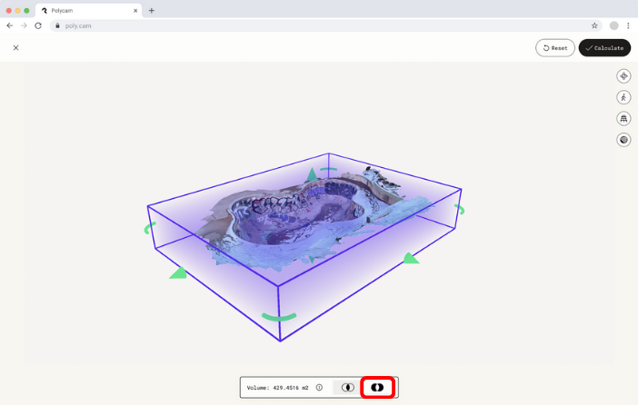The image size is (638, 406).
Task: Close the Polycam browser tab
Action: [x=135, y=11]
